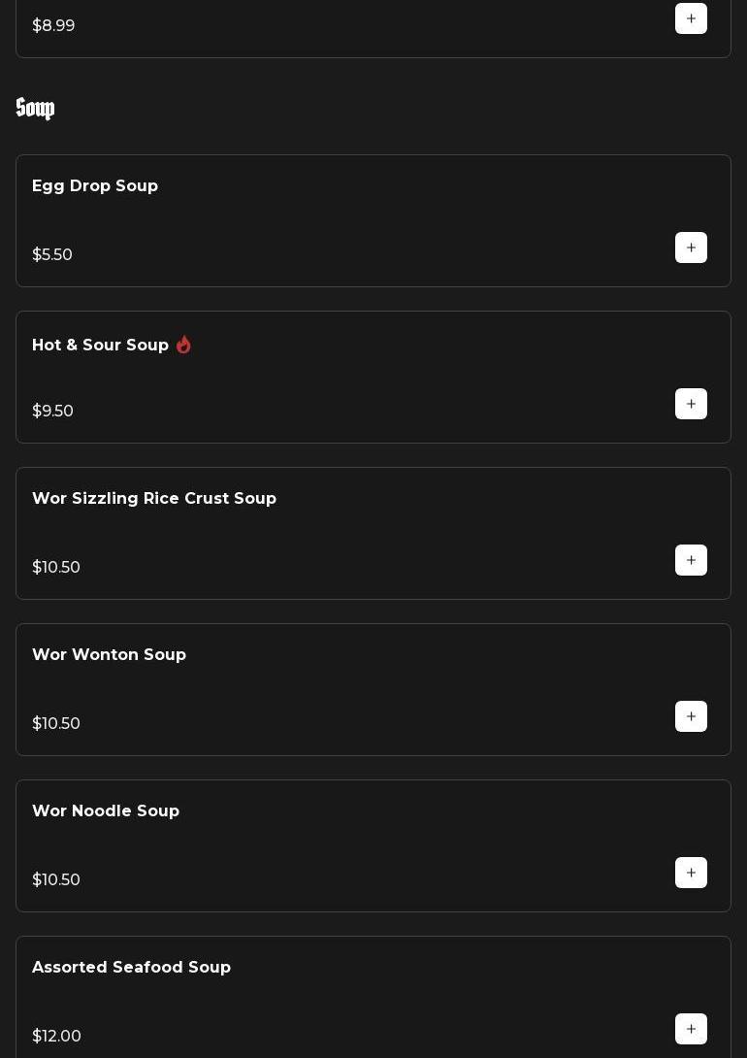Add Egg Drop Soup to cart
This screenshot has height=1058, width=747.
click(691, 248)
